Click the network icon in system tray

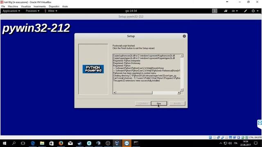[226, 143]
